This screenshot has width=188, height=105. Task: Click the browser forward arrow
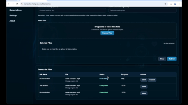13,4
